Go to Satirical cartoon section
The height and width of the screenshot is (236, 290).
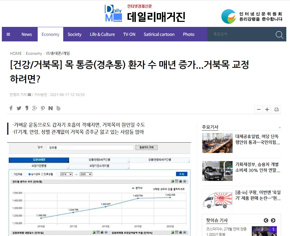point(159,34)
